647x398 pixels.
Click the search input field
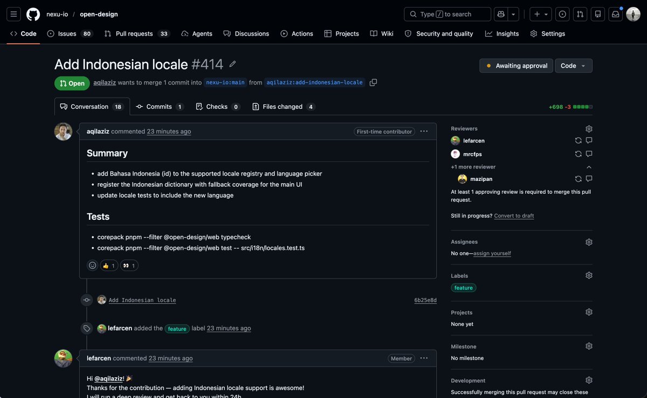448,14
